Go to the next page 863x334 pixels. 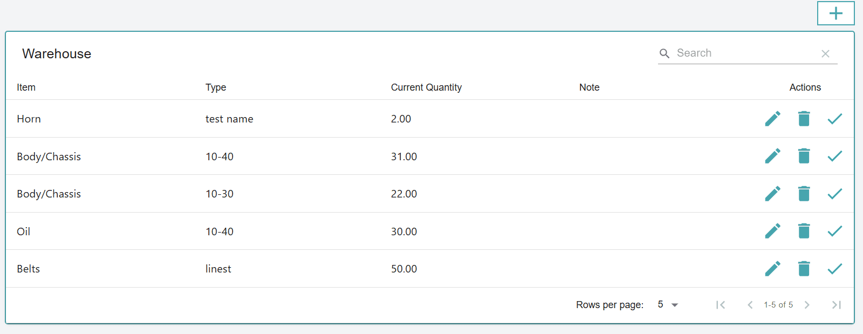click(807, 305)
